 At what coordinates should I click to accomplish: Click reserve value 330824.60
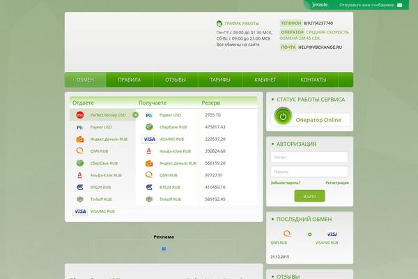point(215,151)
